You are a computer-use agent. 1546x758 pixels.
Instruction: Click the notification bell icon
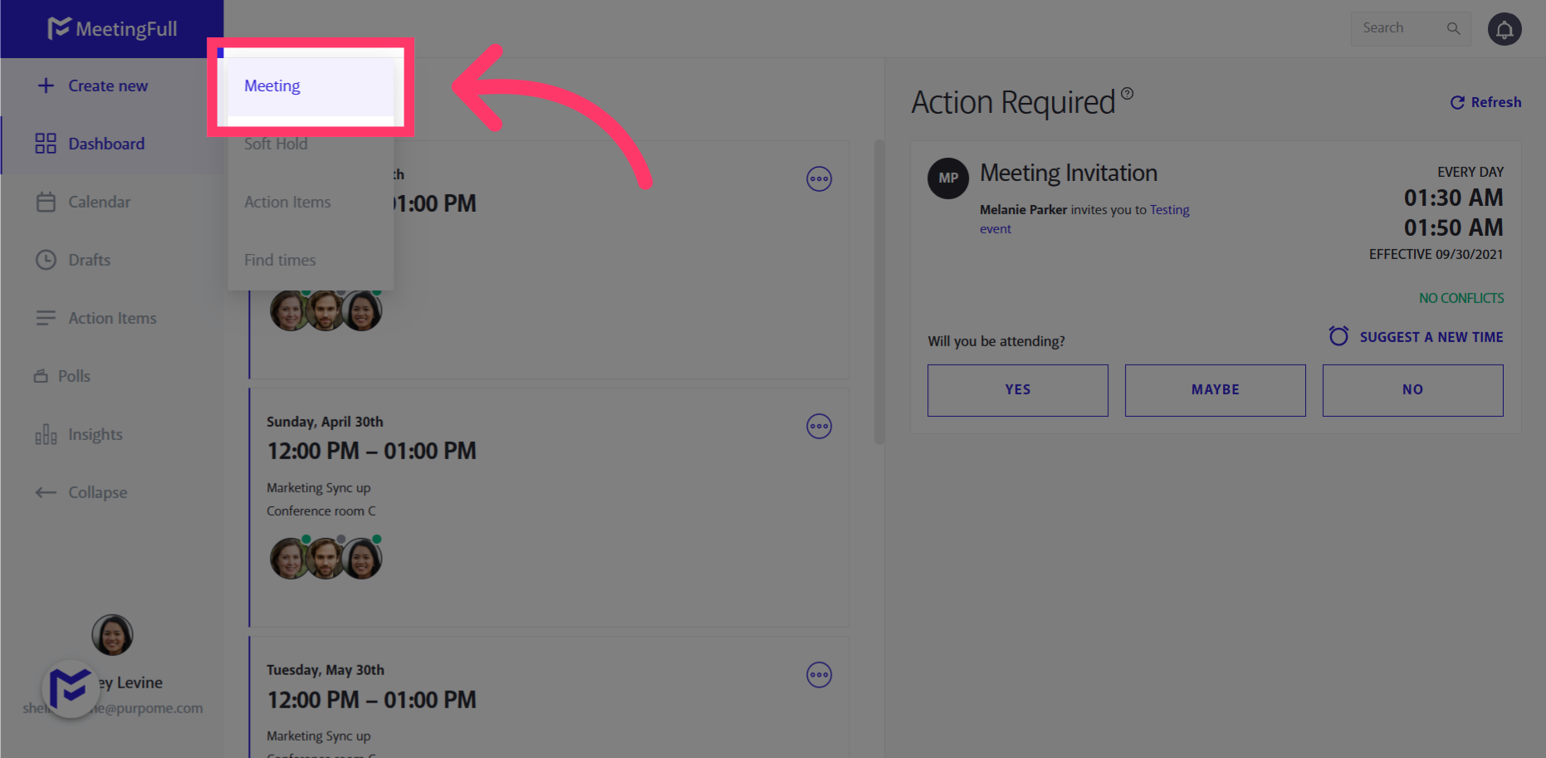click(x=1504, y=28)
